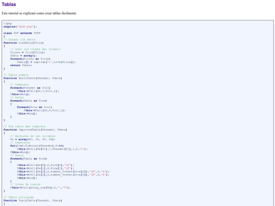Click the comment '// Anchuras de las columnas'
The height and width of the screenshot is (206, 275).
[33, 136]
